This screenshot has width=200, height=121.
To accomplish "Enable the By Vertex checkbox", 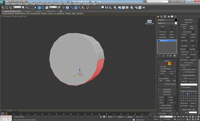I will (x=159, y=67).
